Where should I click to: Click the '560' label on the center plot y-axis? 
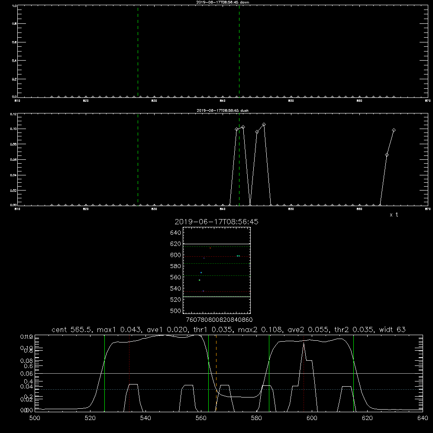coord(176,277)
